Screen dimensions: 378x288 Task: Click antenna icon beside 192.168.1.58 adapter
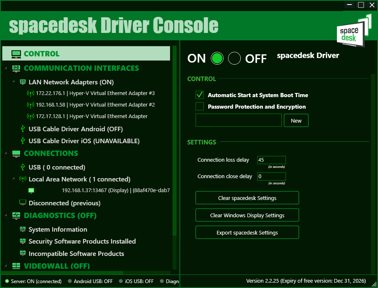point(30,105)
